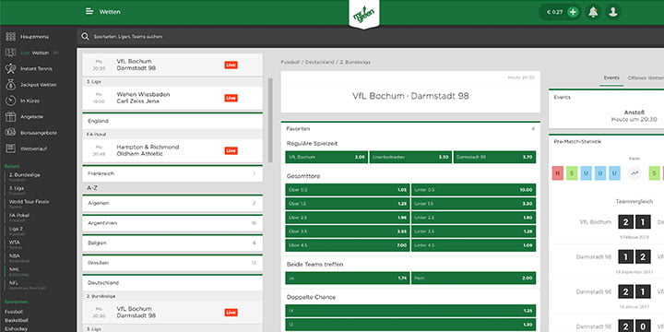Select Doppelte Chance 1X at 1.25
The image size is (664, 332).
[x=410, y=311]
